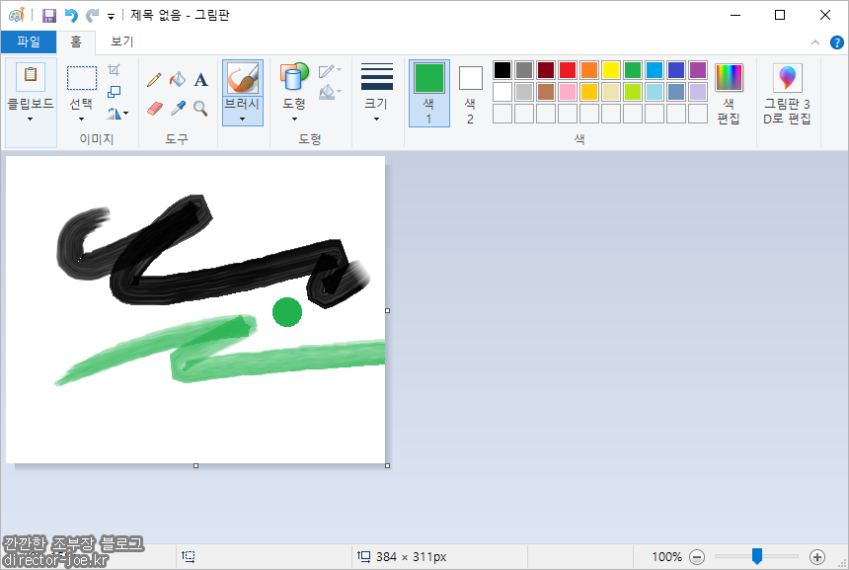Screen dimensions: 849x570
Task: Click the Help question mark icon
Action: click(x=836, y=42)
